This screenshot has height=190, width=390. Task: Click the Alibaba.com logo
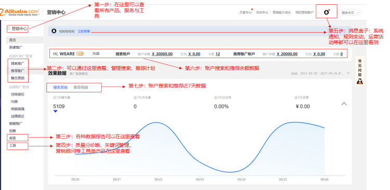(x=20, y=12)
